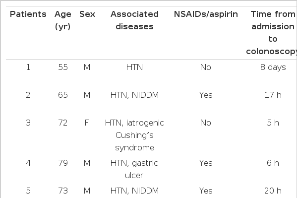Select age 55 cell
The width and height of the screenshot is (297, 198).
click(x=63, y=67)
